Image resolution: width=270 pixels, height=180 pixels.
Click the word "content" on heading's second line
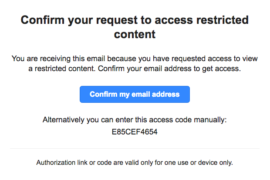click(135, 34)
